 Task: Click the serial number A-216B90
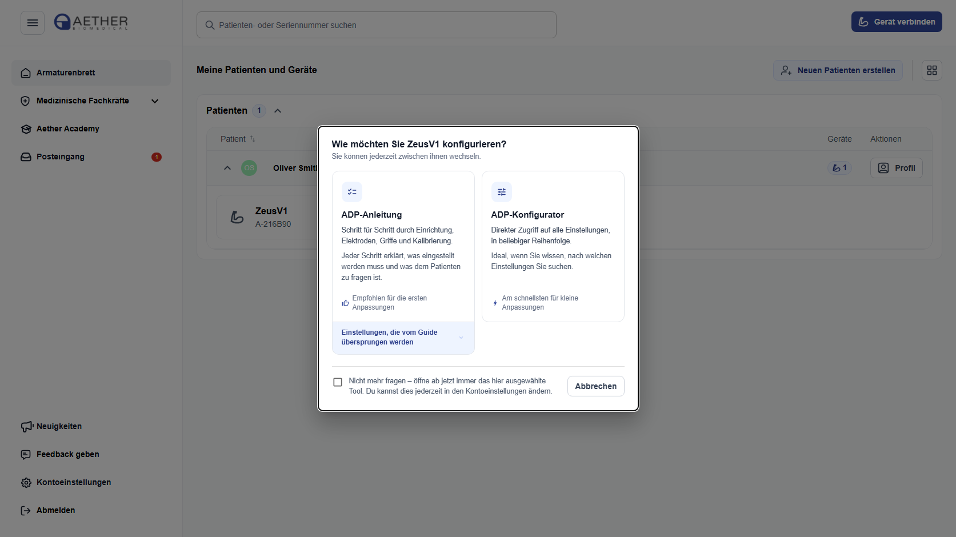273,225
